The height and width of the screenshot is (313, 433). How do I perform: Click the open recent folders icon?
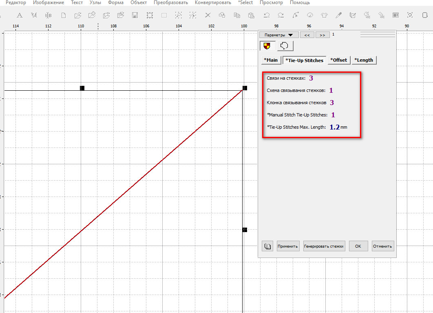click(106, 15)
